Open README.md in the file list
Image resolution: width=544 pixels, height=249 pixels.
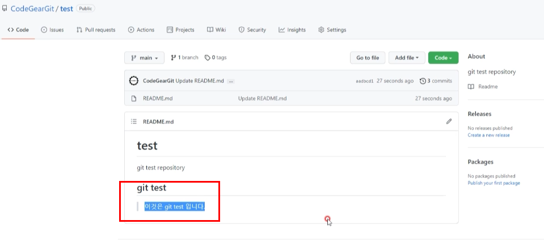click(x=158, y=99)
